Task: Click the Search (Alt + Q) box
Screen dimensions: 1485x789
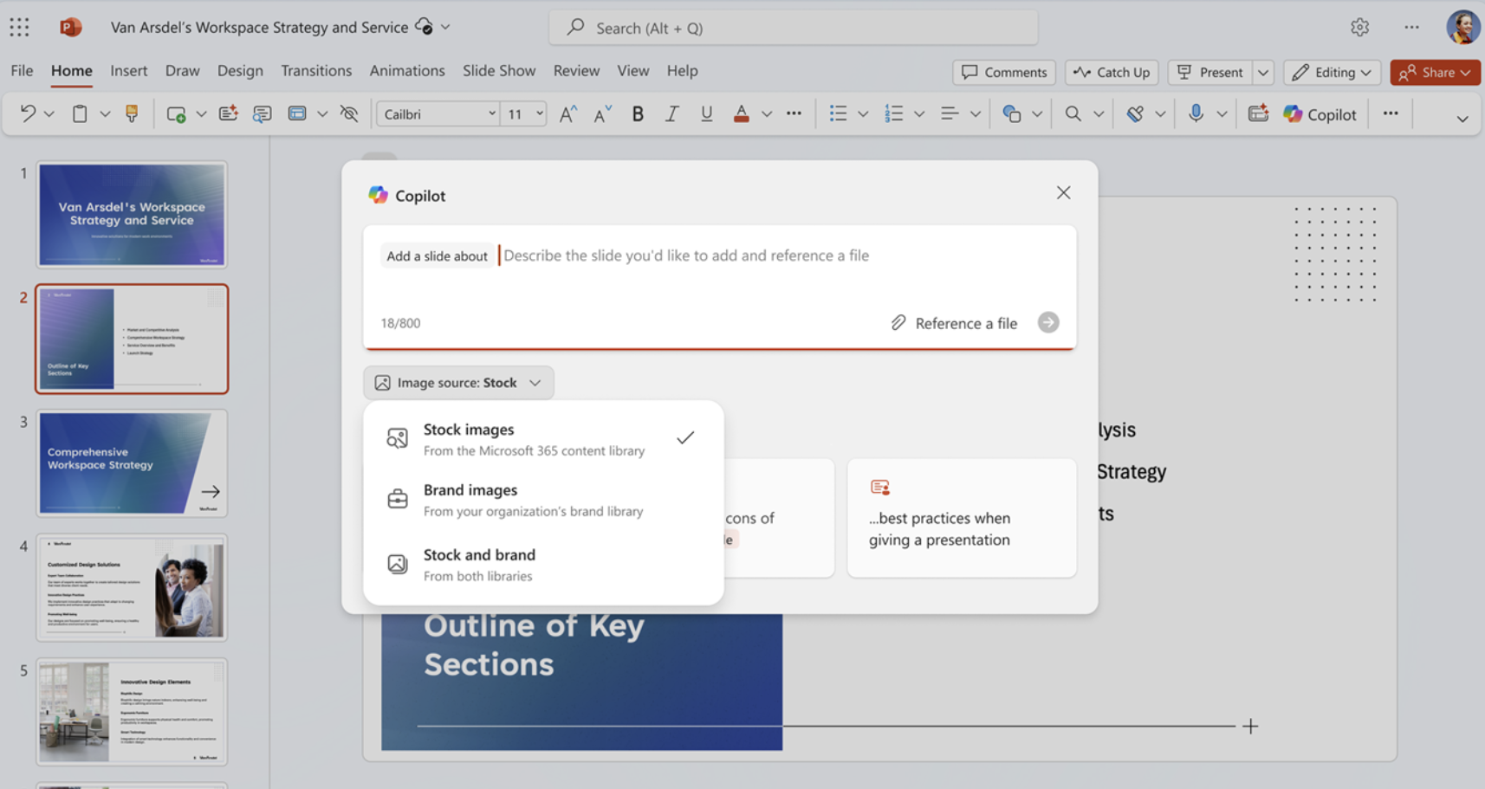Action: 793,28
